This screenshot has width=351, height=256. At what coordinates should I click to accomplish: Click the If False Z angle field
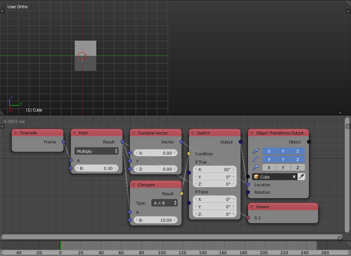[215, 214]
